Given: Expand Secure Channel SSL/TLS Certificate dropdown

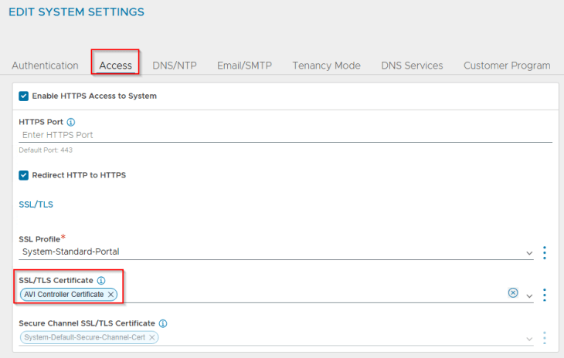Looking at the screenshot, I should (529, 339).
